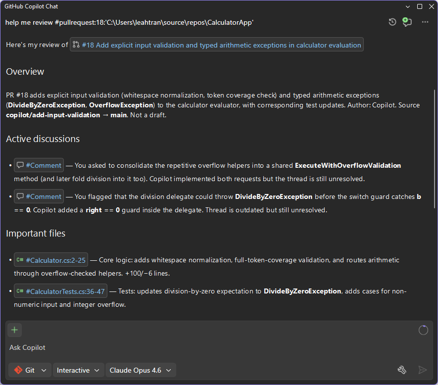Open the Git context dropdown

[30, 370]
